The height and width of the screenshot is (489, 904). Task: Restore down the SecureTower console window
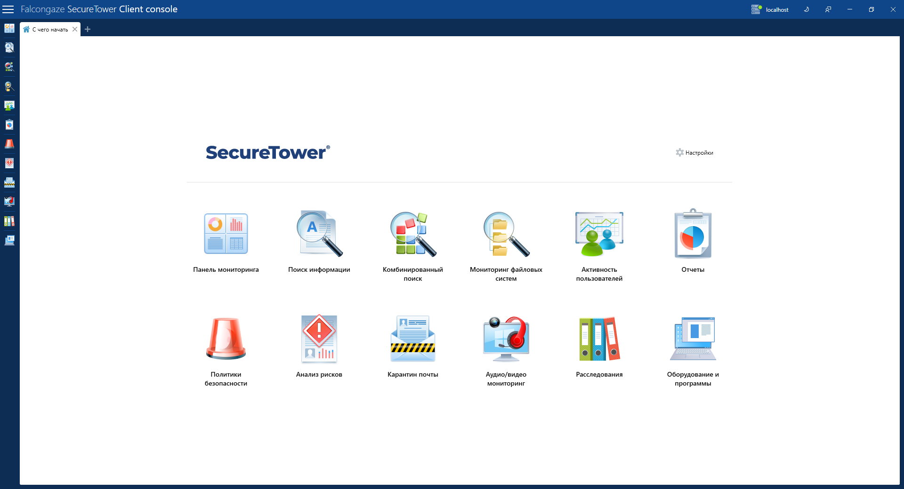872,9
